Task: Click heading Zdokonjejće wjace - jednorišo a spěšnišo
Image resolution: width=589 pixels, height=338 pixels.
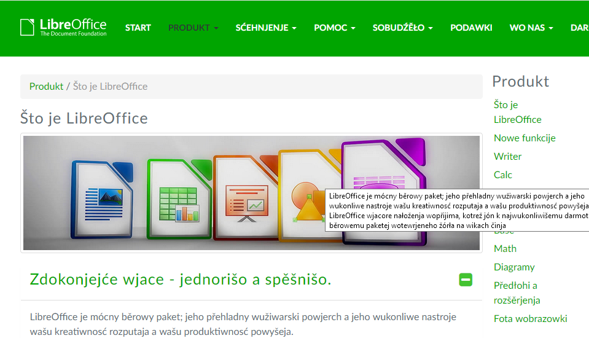Action: pos(181,280)
